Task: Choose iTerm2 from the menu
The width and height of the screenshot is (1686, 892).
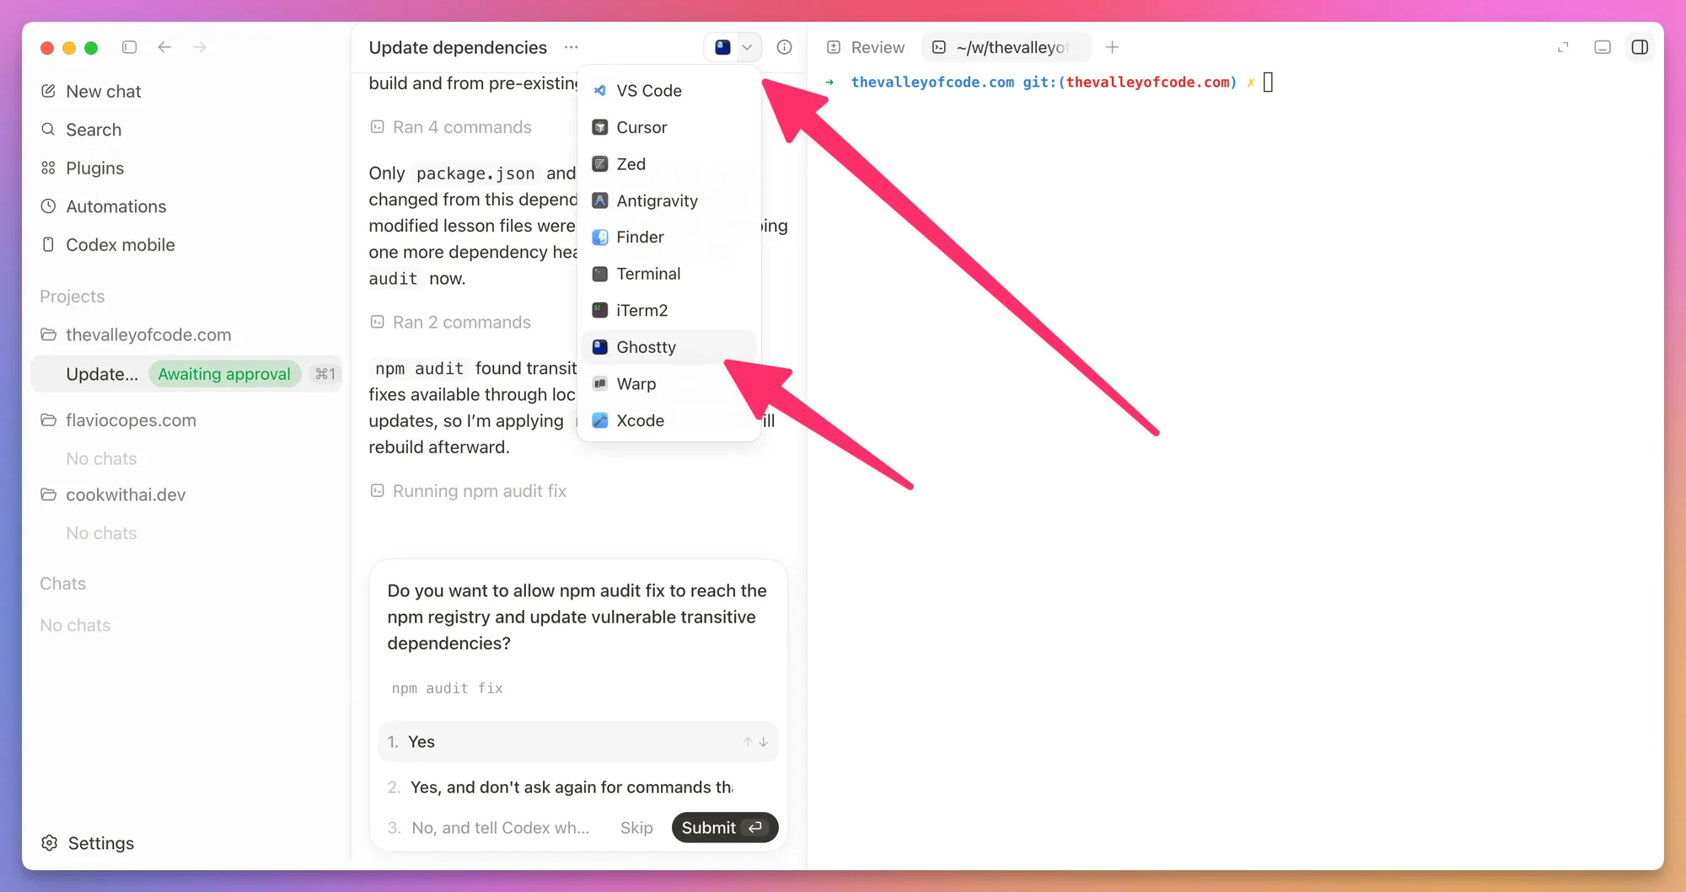Action: click(669, 311)
